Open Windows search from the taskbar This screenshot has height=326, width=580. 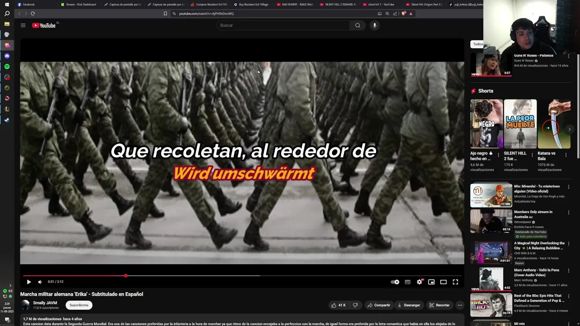[x=7, y=14]
